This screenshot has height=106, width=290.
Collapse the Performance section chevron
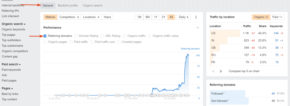click(198, 28)
